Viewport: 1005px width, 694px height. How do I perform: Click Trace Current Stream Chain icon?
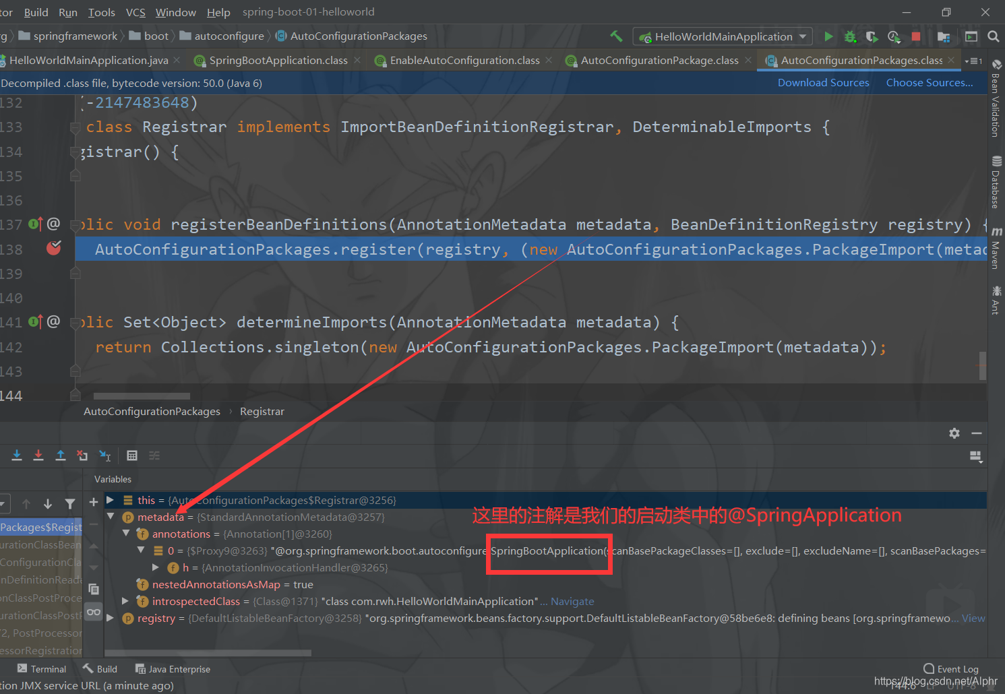point(154,455)
